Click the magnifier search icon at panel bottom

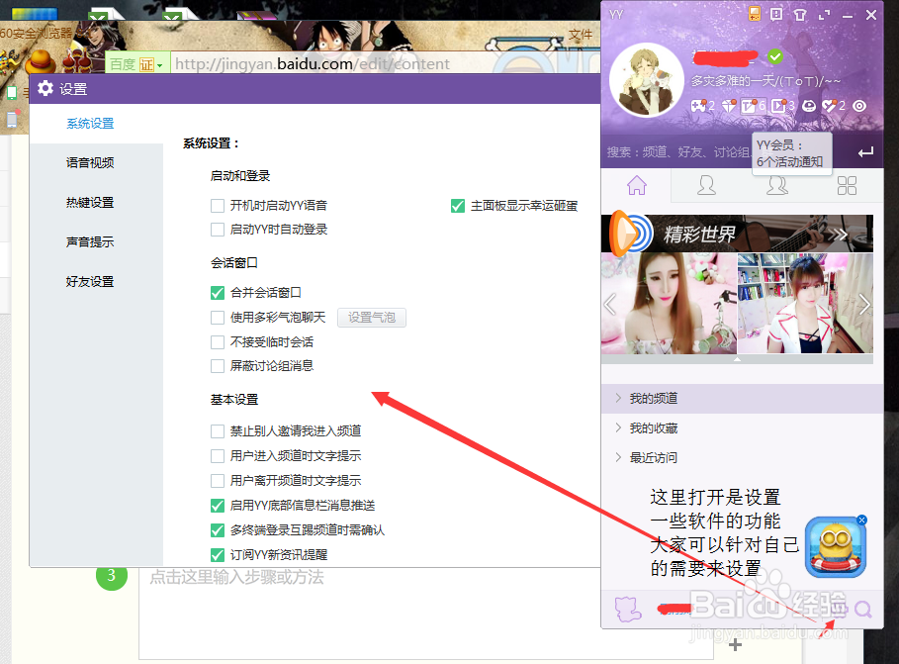coord(861,609)
